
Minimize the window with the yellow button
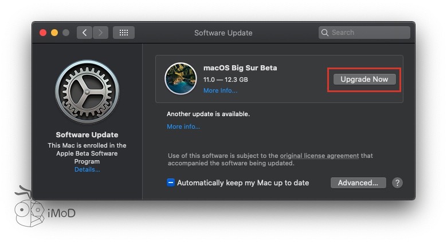(x=54, y=33)
